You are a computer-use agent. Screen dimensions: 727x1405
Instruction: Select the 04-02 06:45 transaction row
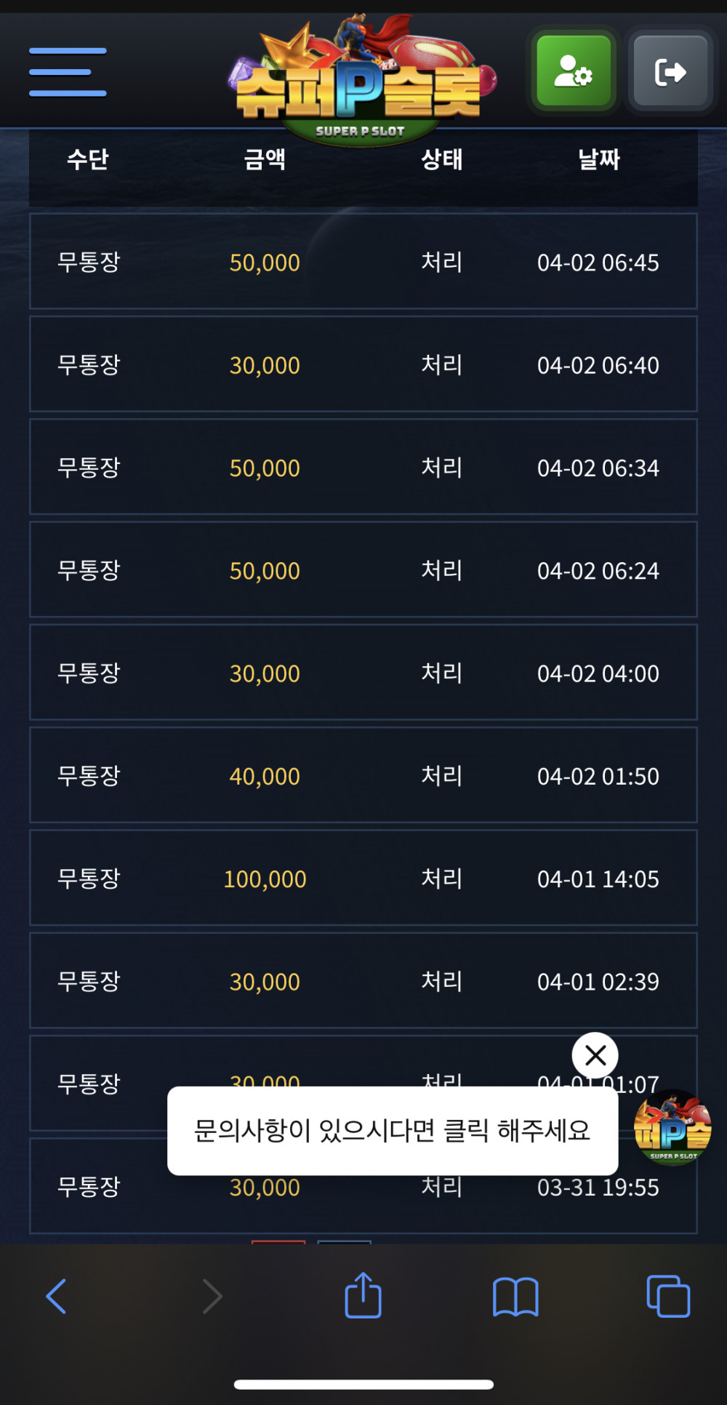(x=363, y=261)
